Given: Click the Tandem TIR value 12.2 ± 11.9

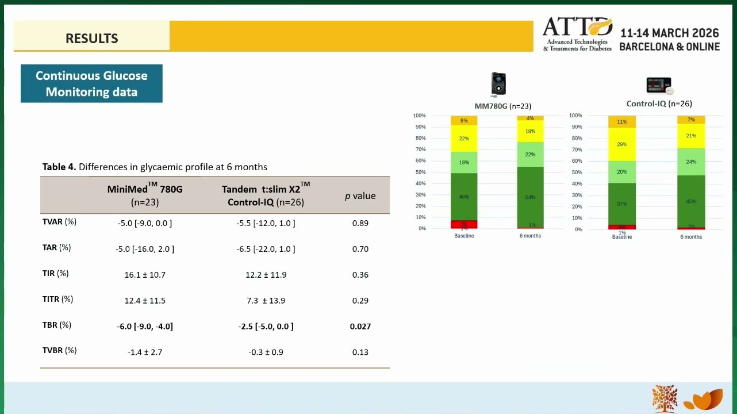Looking at the screenshot, I should (266, 275).
